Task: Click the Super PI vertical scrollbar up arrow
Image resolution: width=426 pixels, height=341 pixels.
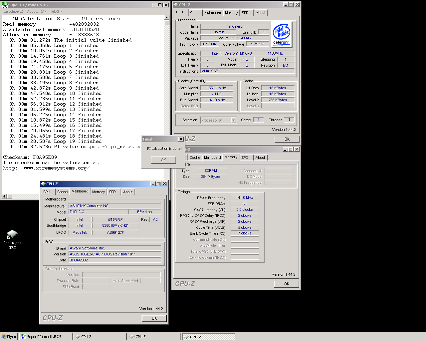Action: point(167,17)
